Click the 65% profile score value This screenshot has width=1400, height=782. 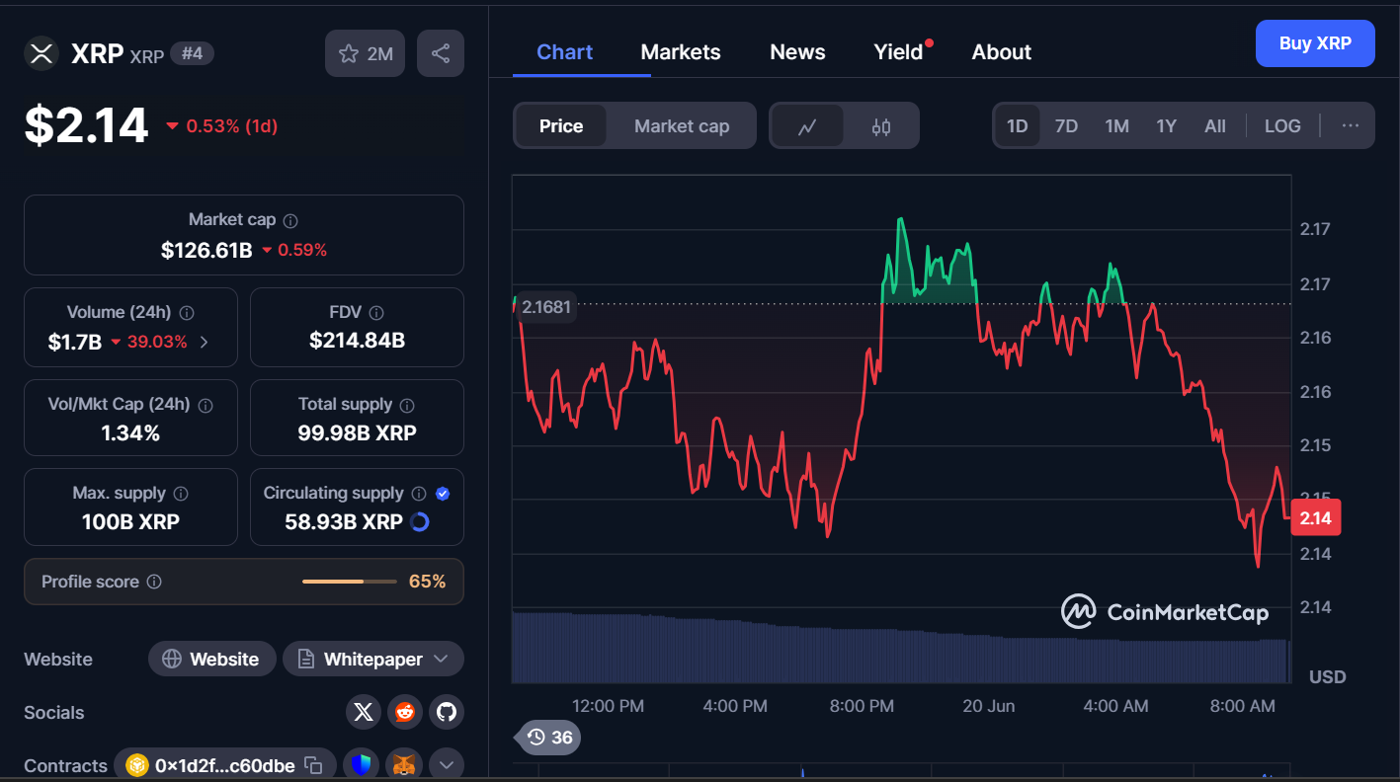[x=427, y=582]
